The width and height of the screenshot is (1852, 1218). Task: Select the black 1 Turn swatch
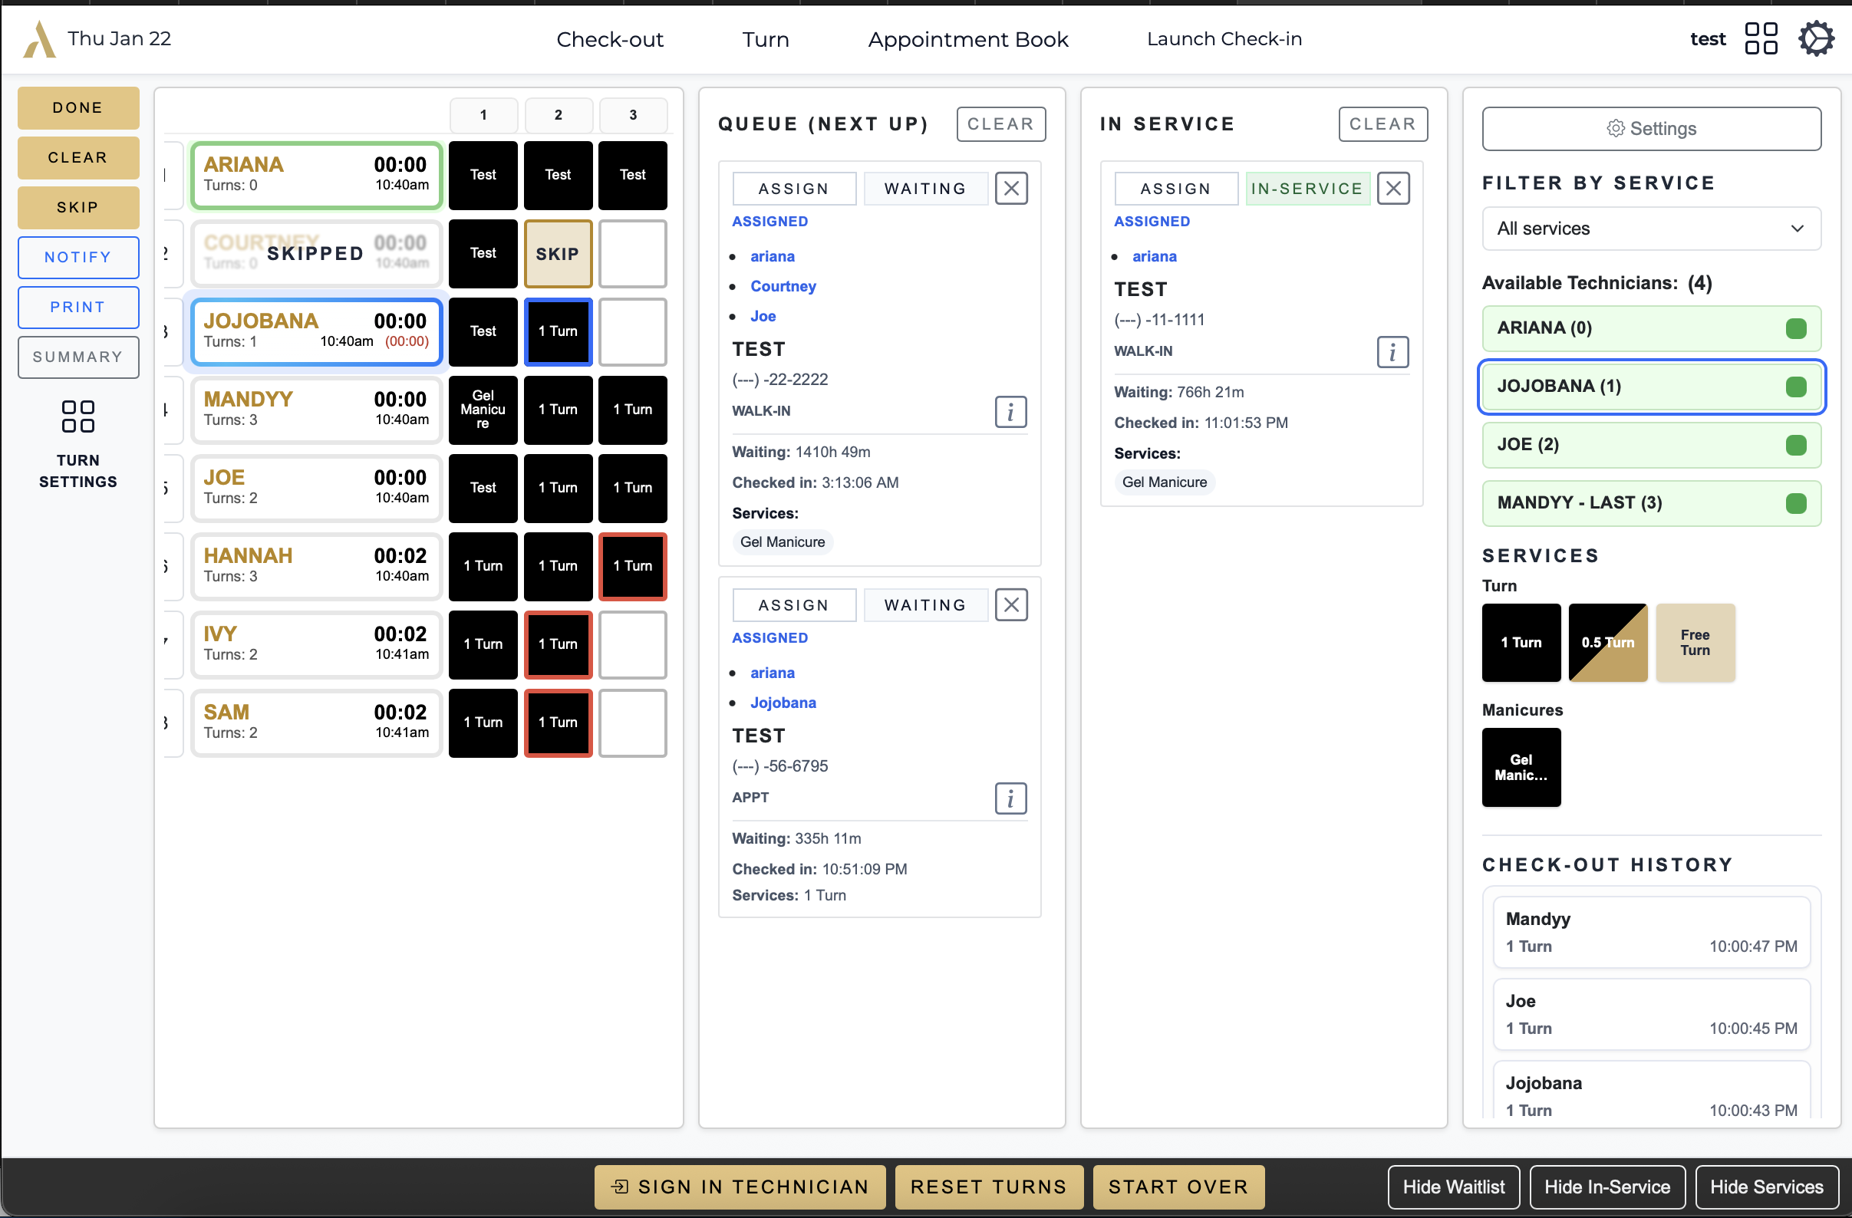point(1521,643)
